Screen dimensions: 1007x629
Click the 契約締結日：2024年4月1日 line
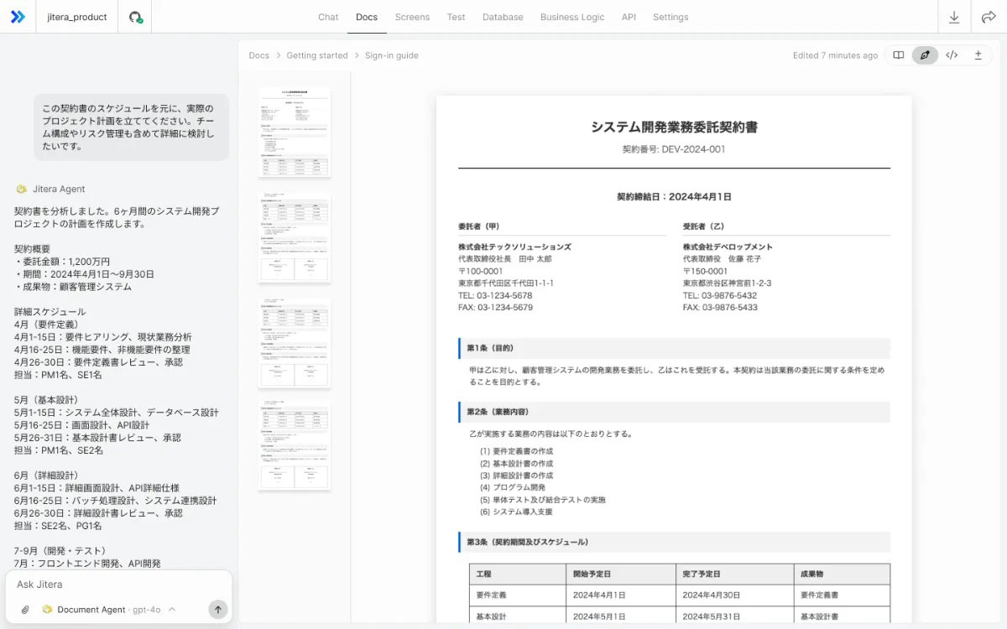[674, 196]
